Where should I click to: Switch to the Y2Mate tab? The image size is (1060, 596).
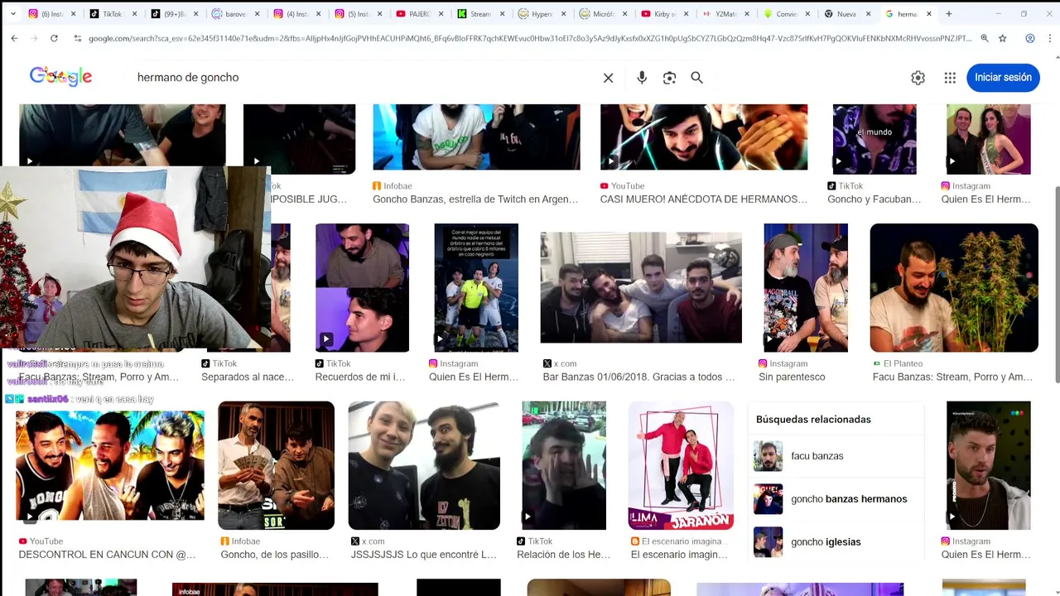click(x=725, y=14)
